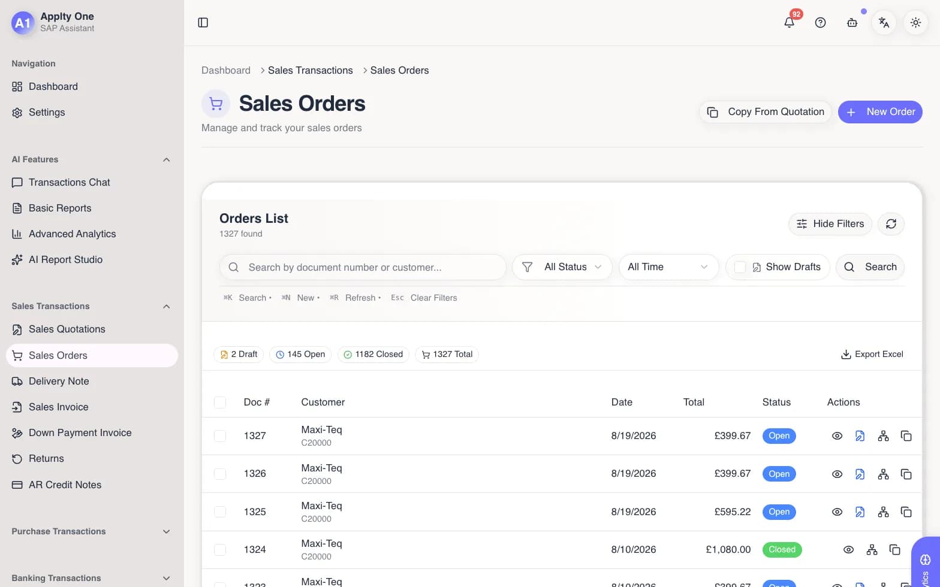The width and height of the screenshot is (940, 587).
Task: Filter by the 1182 Closed chip
Action: pyautogui.click(x=373, y=355)
